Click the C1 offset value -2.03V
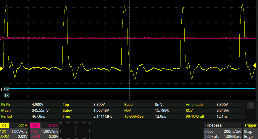The image size is (258, 139). (22, 136)
